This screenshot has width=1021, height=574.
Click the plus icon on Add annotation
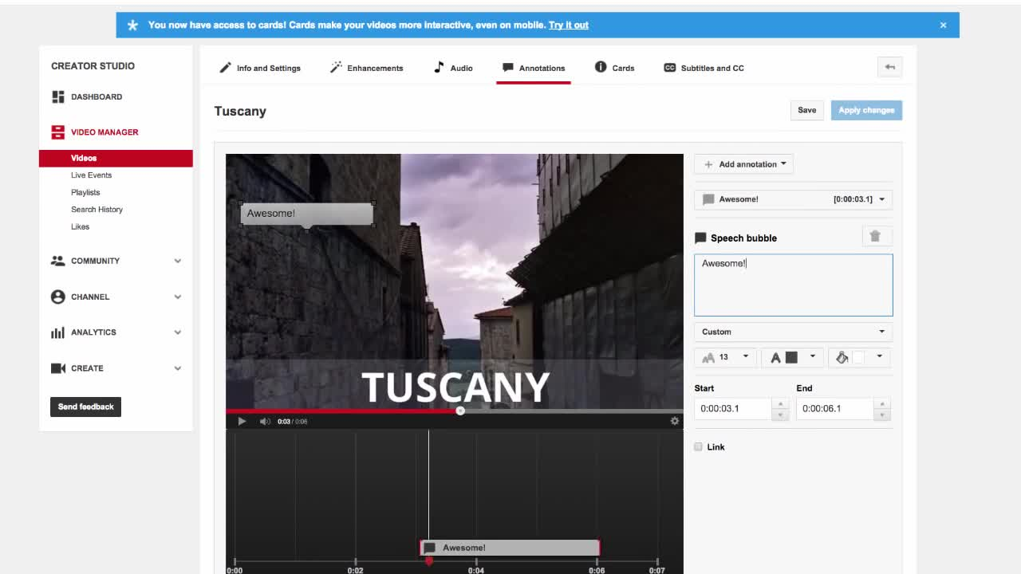coord(708,164)
